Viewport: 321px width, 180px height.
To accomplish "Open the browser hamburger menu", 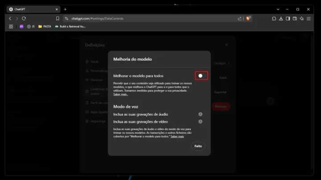I will 309,18.
